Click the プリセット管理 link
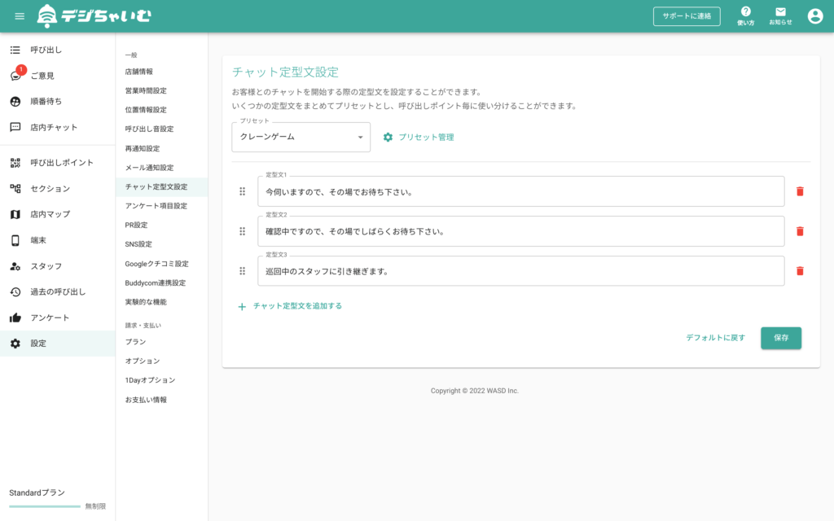Image resolution: width=834 pixels, height=521 pixels. point(426,137)
